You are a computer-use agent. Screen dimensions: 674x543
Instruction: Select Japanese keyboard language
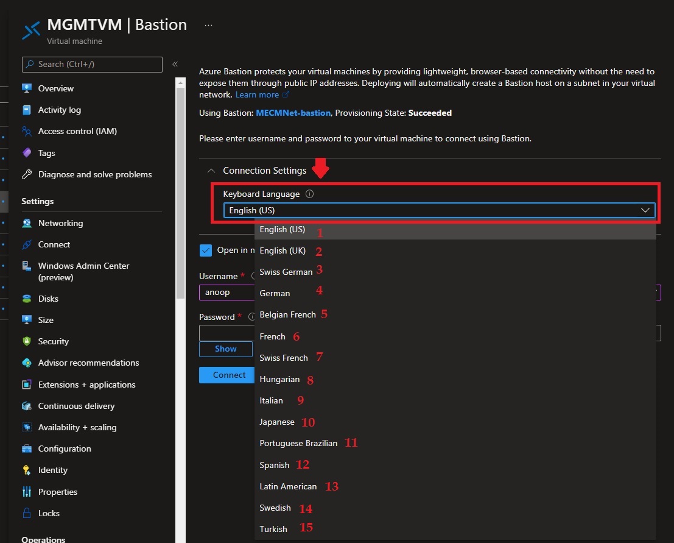coord(455,422)
